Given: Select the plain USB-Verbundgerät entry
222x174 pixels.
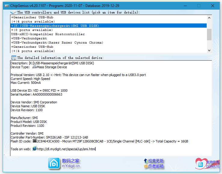Looking at the screenshot, I should point(109,38).
